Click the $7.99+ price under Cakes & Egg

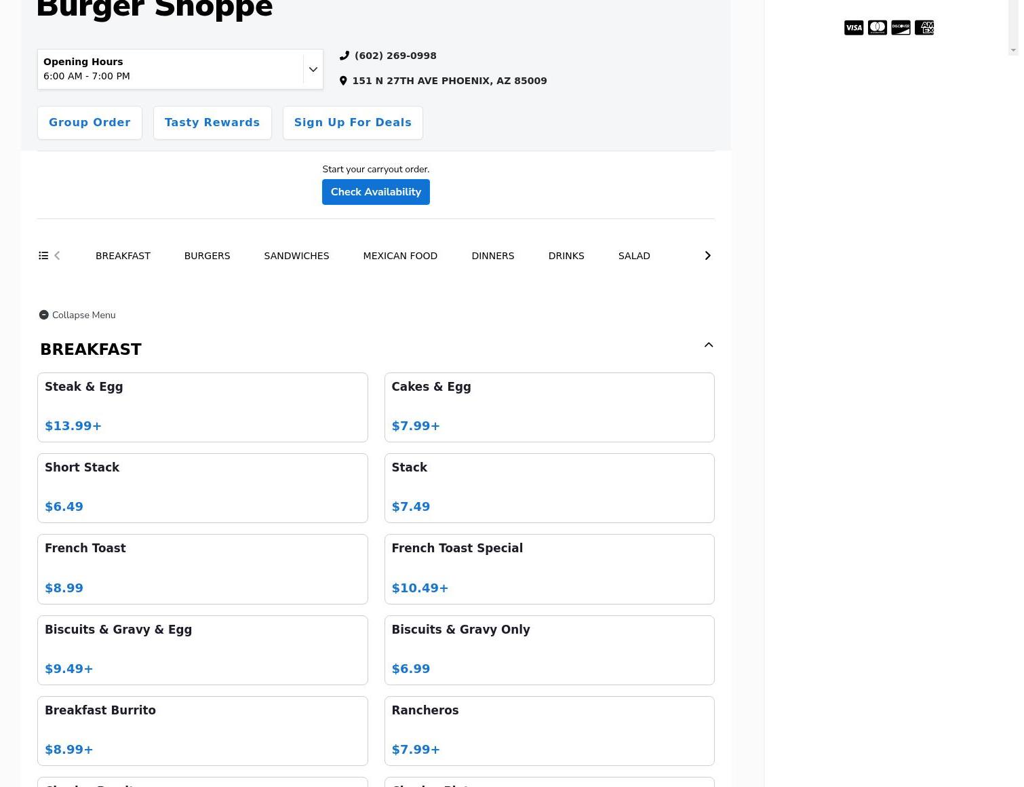(416, 426)
